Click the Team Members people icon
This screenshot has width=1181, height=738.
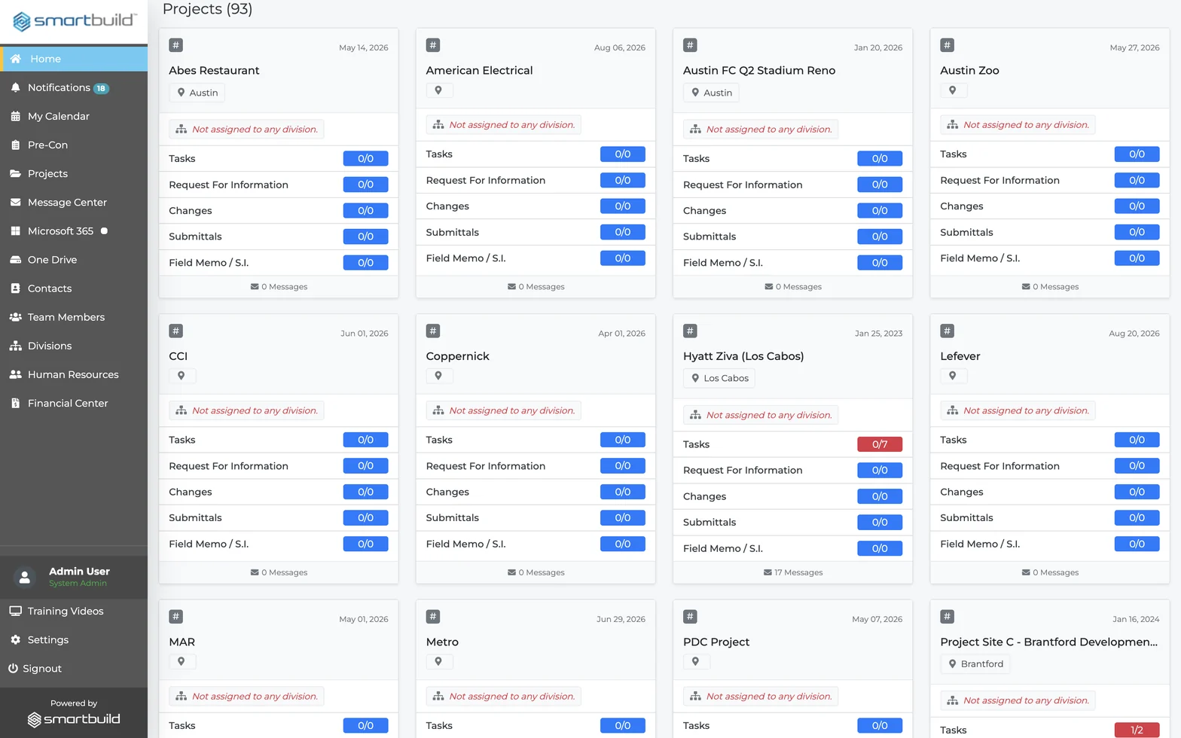(x=15, y=317)
